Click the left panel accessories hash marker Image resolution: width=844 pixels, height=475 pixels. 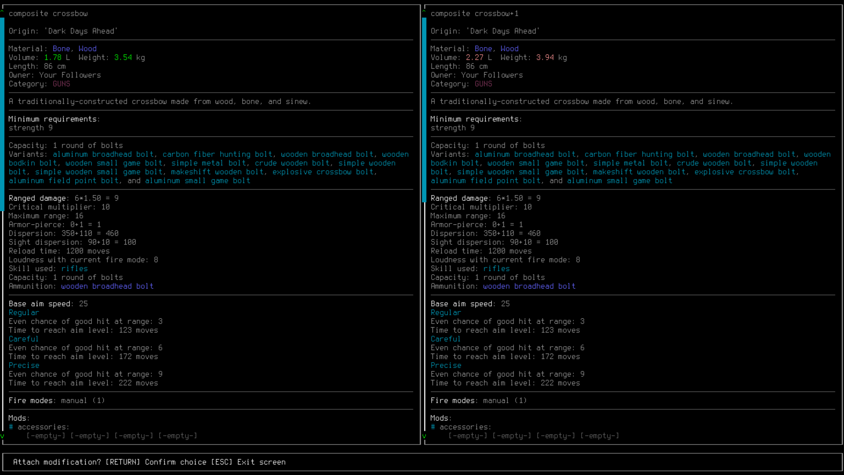tap(11, 427)
